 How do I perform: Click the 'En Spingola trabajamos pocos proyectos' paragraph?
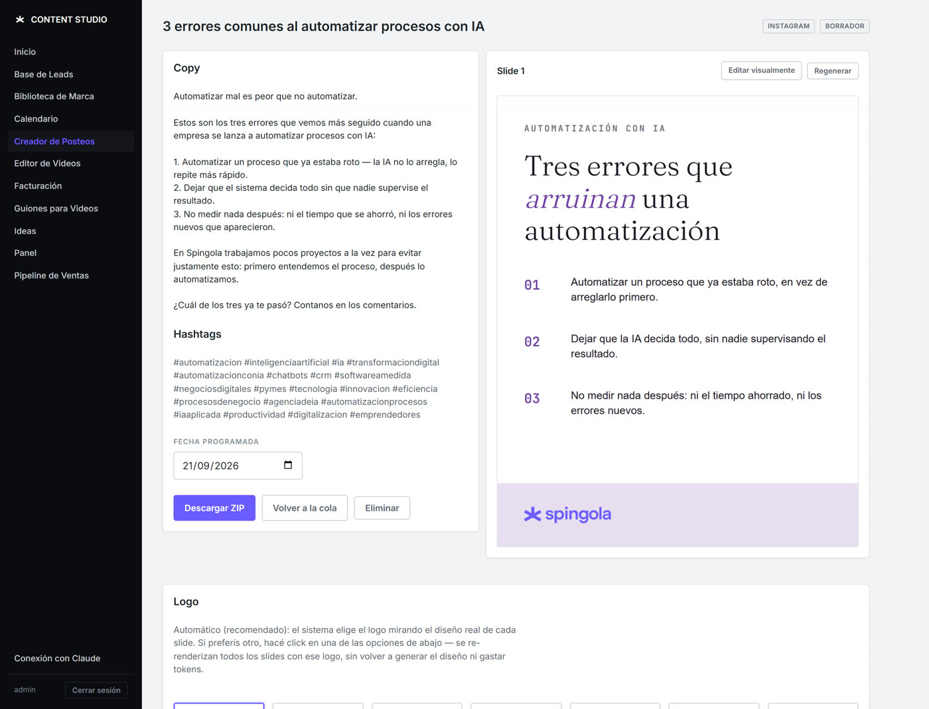(299, 266)
